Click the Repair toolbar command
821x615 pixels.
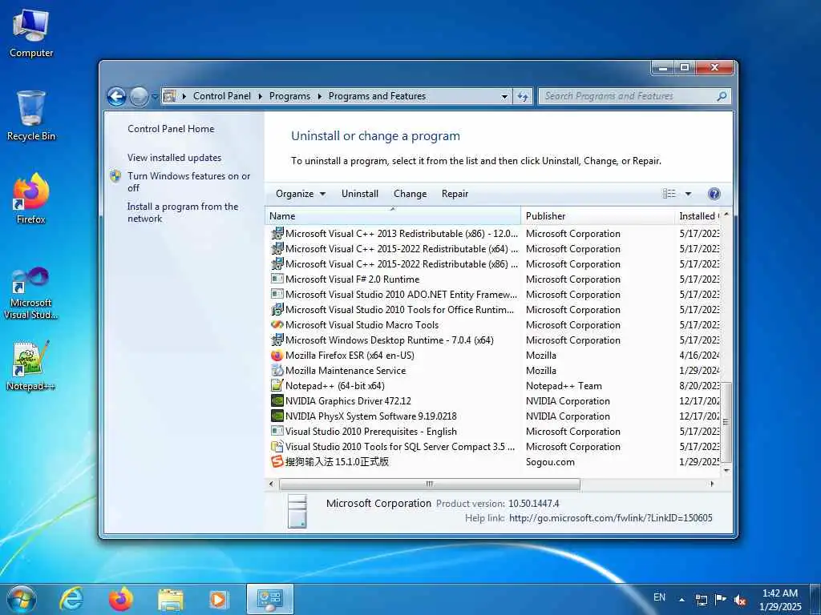coord(455,194)
